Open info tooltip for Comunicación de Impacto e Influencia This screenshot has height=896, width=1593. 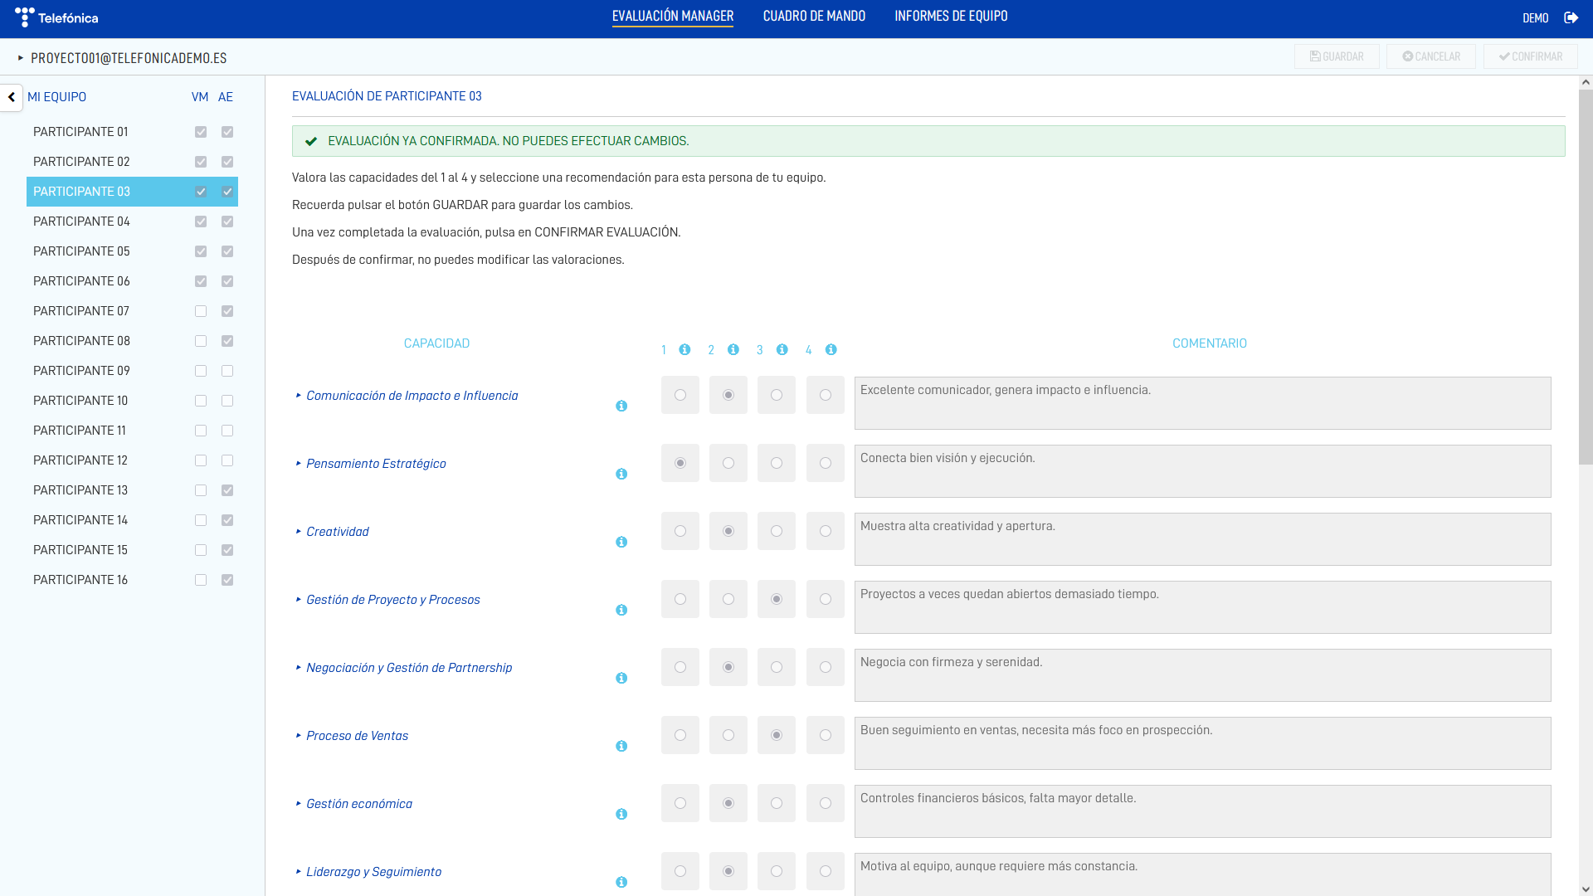[x=621, y=406]
